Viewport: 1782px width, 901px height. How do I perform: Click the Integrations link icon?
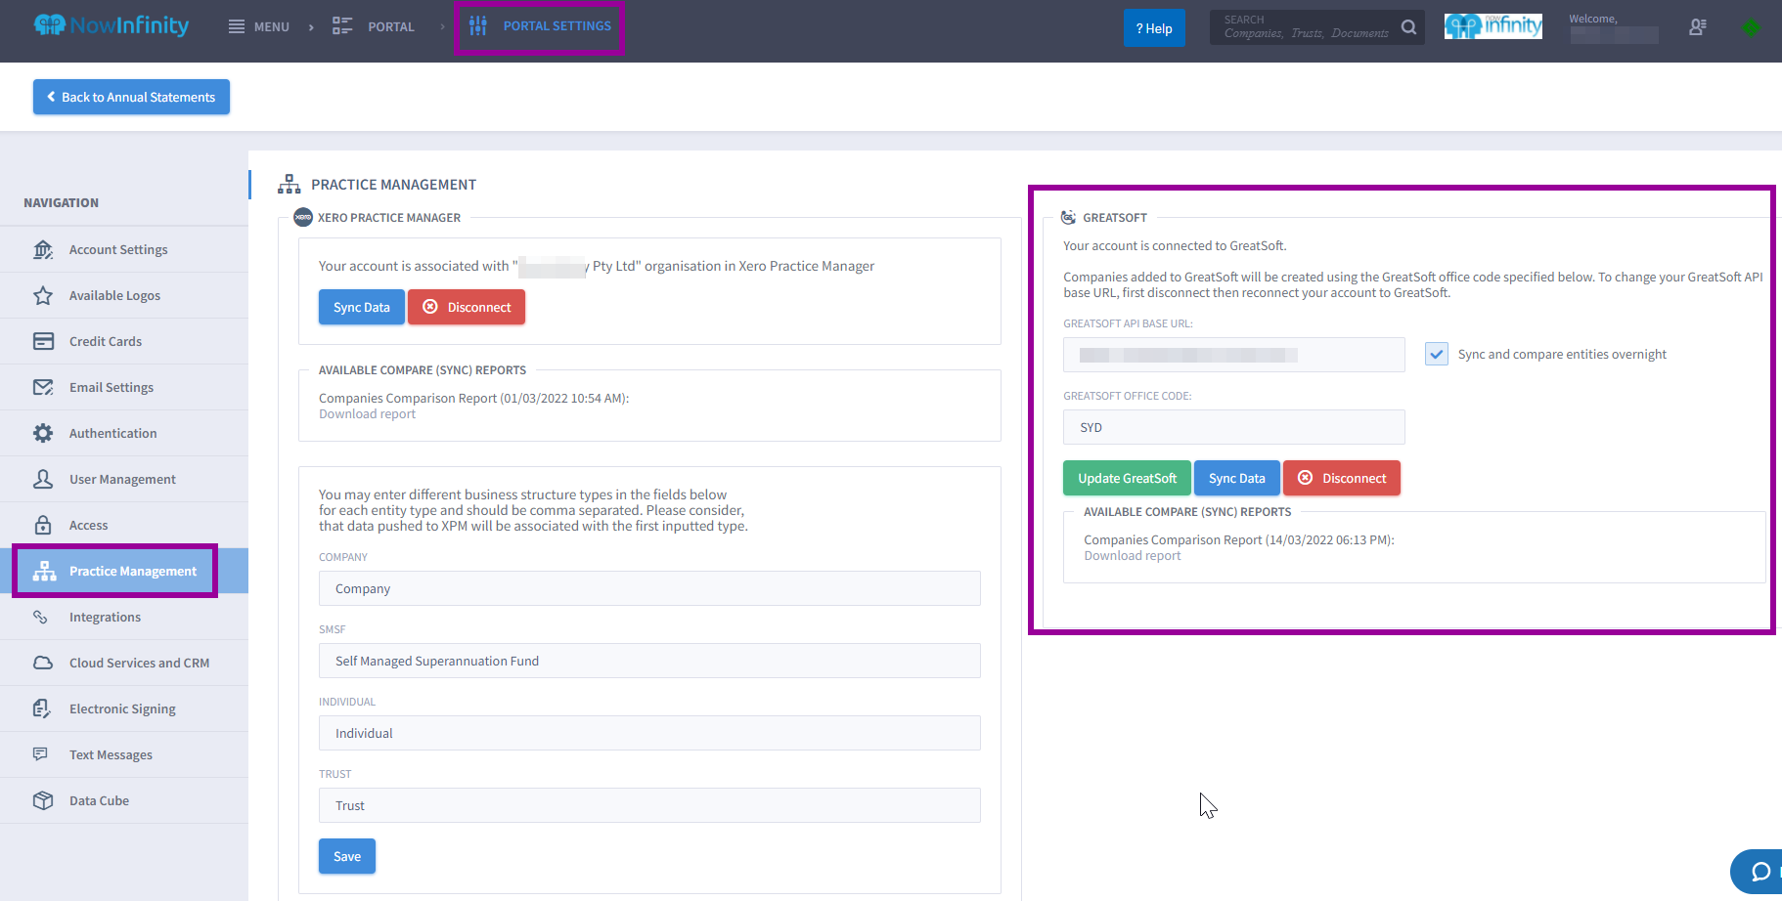point(40,617)
